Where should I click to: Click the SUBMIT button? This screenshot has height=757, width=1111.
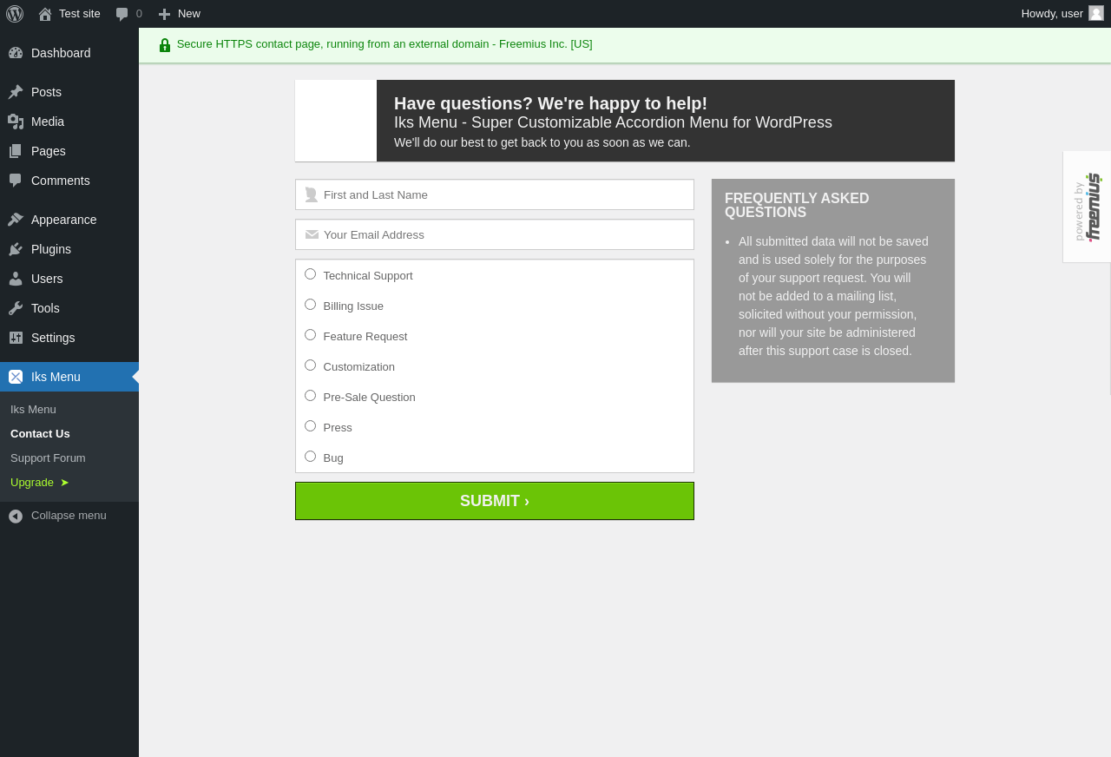[x=495, y=501]
